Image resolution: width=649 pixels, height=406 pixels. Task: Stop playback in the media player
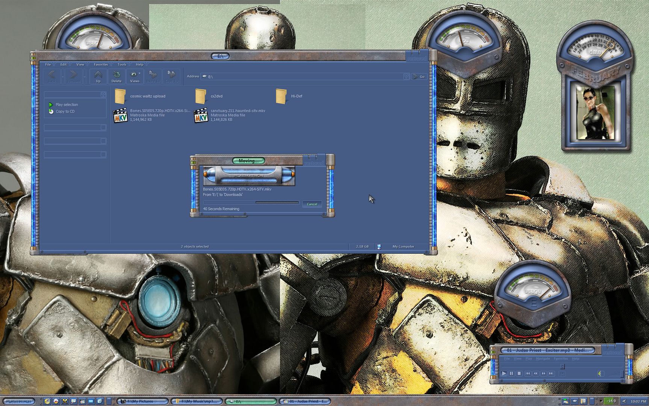pos(519,373)
